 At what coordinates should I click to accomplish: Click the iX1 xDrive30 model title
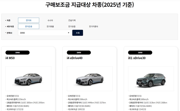137,58
